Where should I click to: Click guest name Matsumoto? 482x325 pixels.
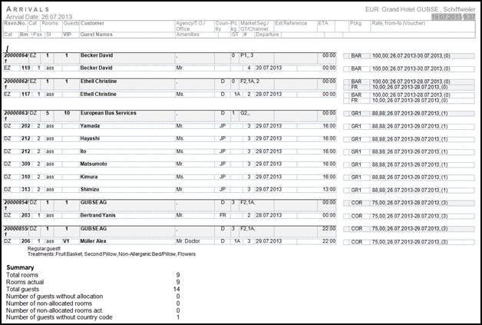94,164
